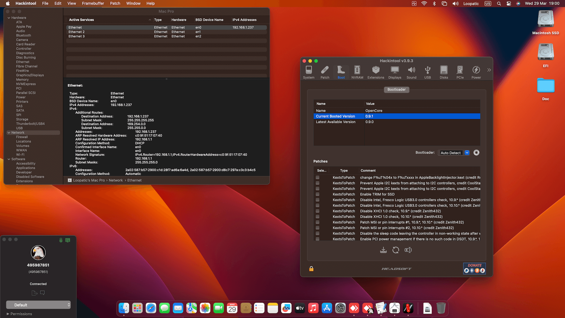Click the lock icon at Hackintool bottom left
Image resolution: width=565 pixels, height=318 pixels.
point(311,269)
